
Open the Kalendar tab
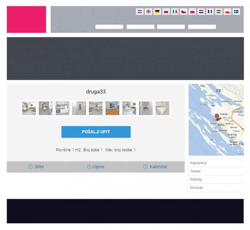pos(155,167)
